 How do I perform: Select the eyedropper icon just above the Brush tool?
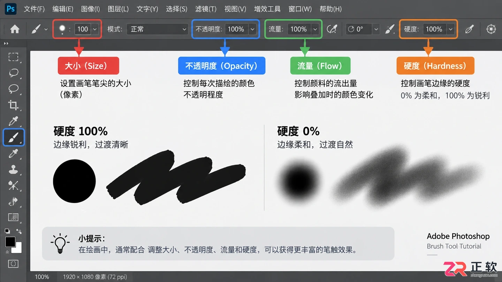pos(13,121)
